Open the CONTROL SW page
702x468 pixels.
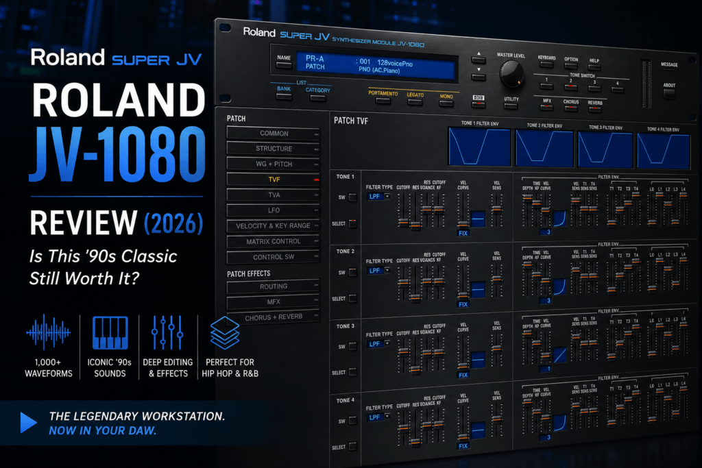coord(273,257)
